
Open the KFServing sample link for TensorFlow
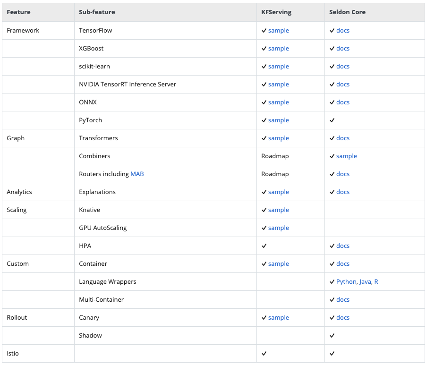(279, 30)
